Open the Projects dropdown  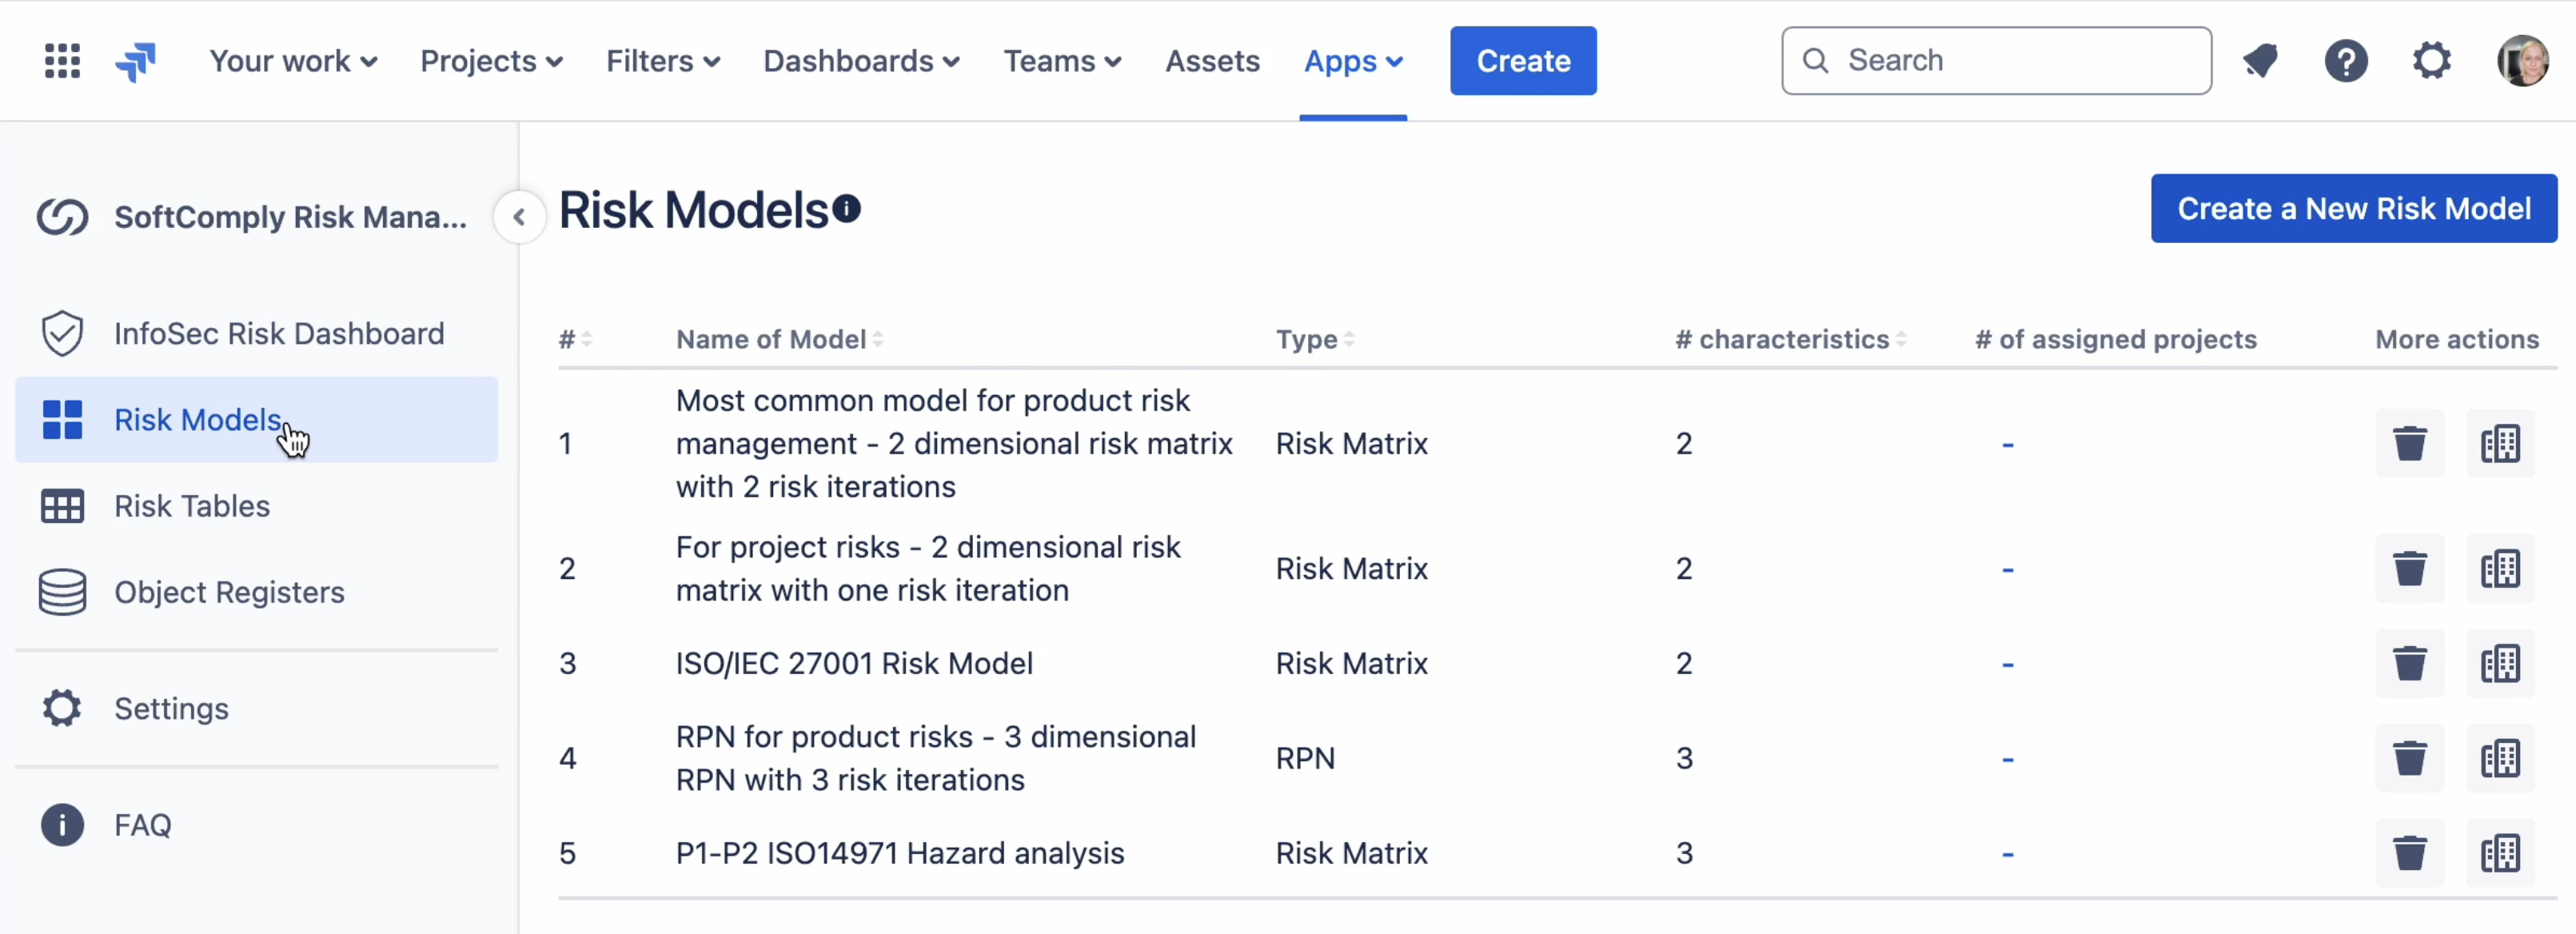tap(491, 61)
